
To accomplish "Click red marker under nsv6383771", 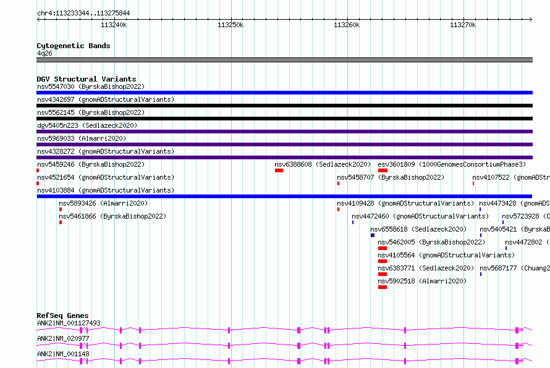I will pos(383,274).
